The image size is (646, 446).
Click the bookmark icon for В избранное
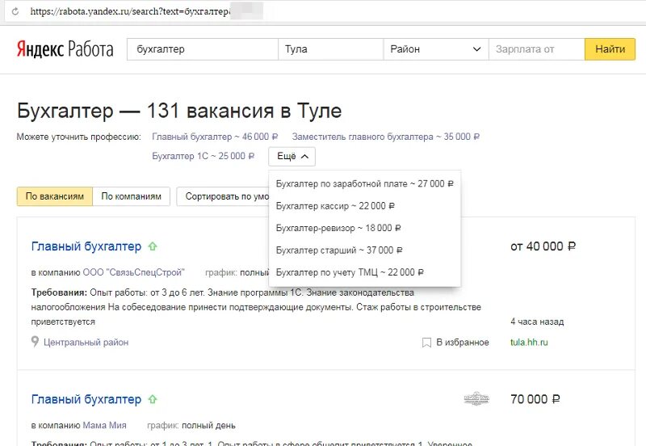click(427, 343)
